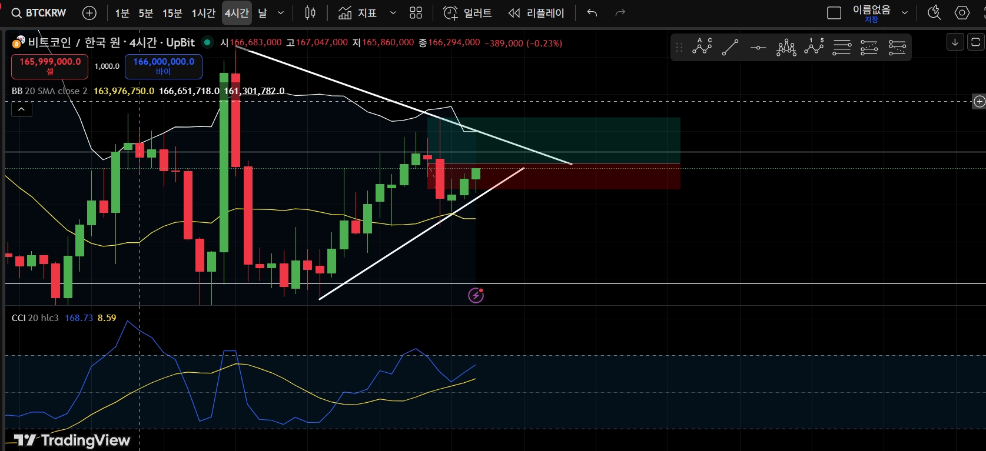
Task: Click the low price value 165,860,000
Action: [388, 43]
